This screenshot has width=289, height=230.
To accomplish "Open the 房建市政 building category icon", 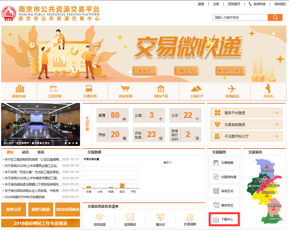I will click(20, 89).
